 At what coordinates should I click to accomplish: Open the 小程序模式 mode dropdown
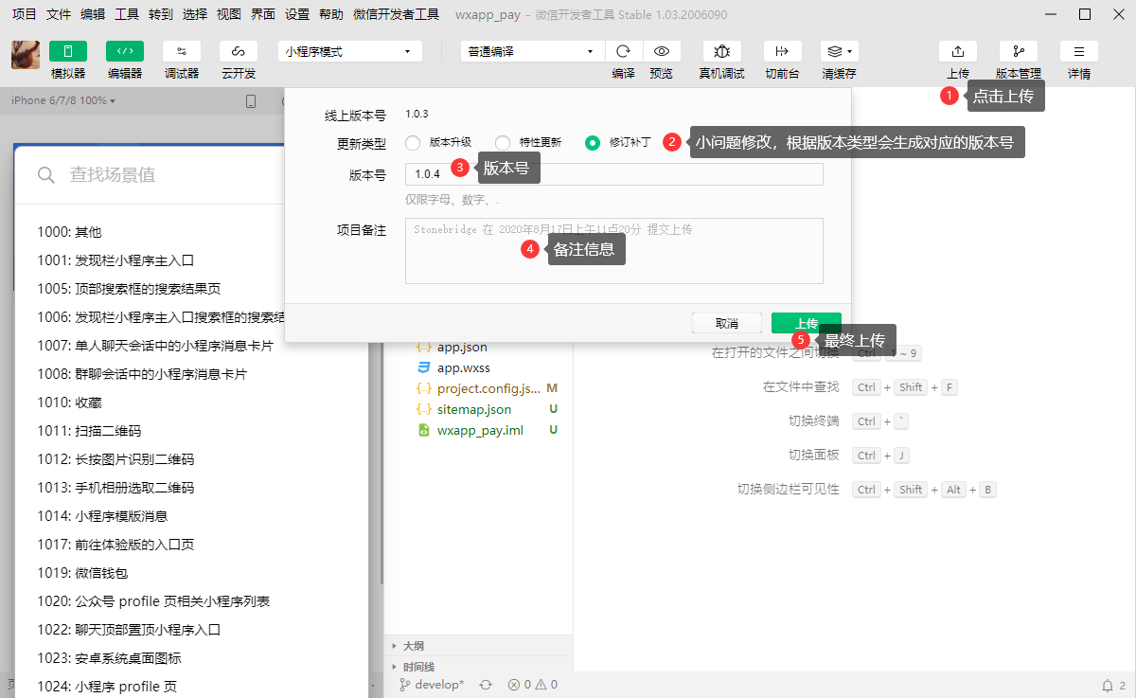point(350,51)
